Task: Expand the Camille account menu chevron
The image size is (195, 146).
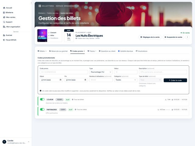Action: (29, 142)
